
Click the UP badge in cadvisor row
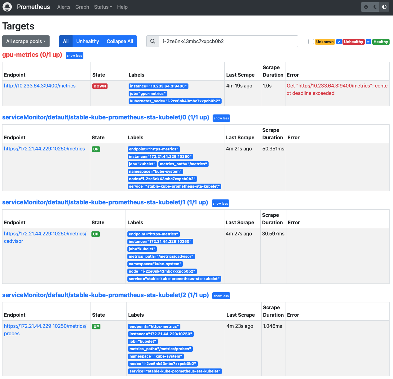tap(96, 234)
